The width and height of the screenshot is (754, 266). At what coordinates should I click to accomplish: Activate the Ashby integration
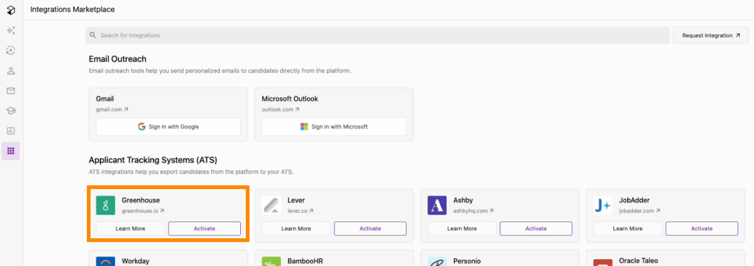pos(536,228)
